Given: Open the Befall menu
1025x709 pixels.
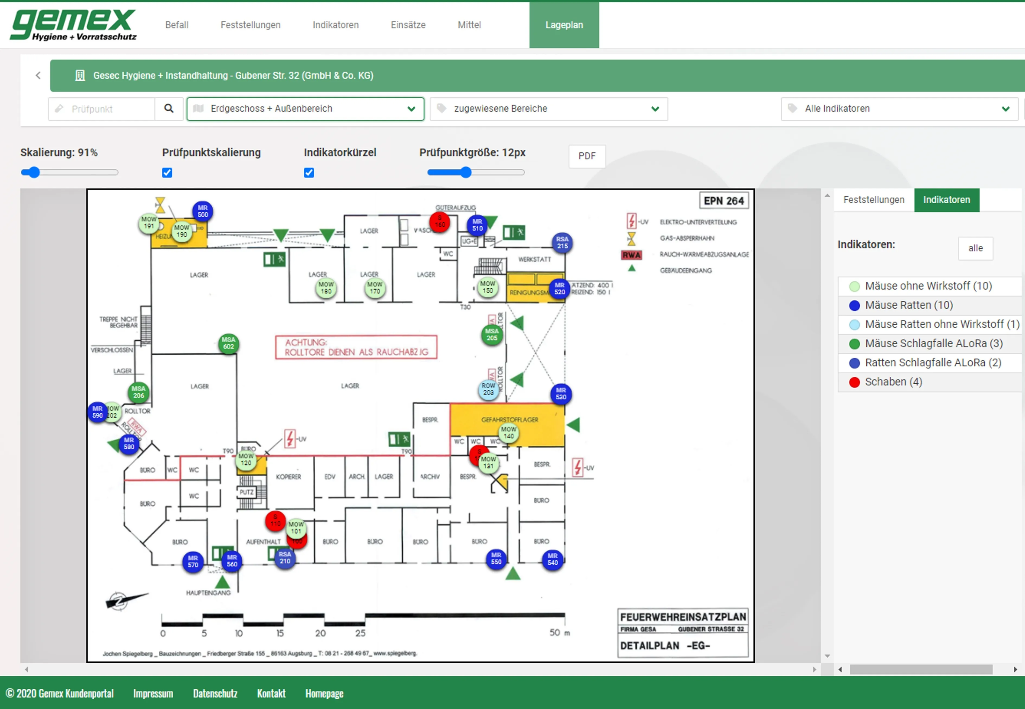Looking at the screenshot, I should [x=177, y=25].
